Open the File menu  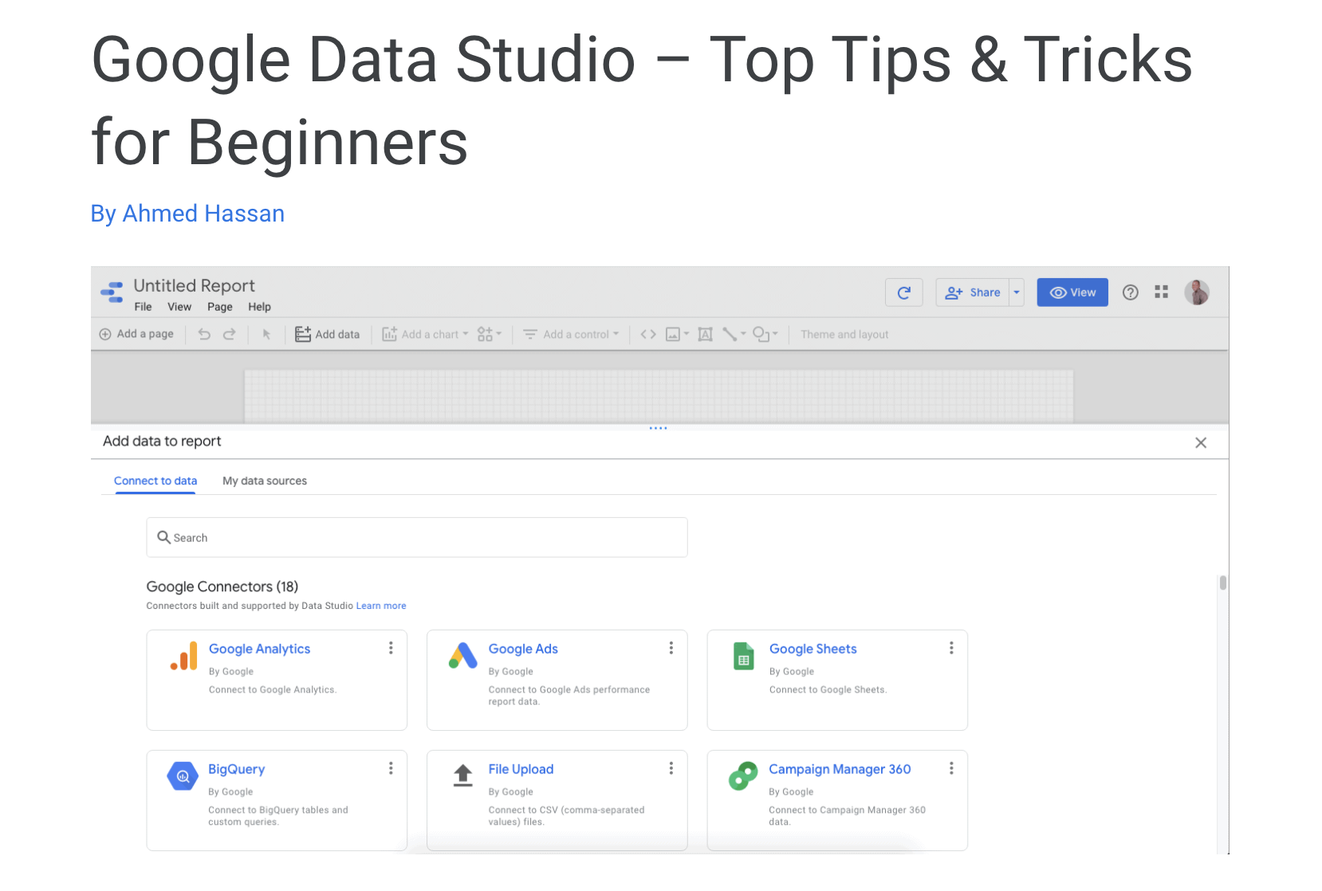143,306
